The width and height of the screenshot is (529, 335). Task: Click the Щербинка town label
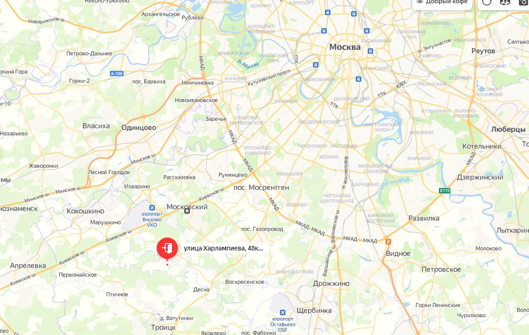click(x=314, y=310)
